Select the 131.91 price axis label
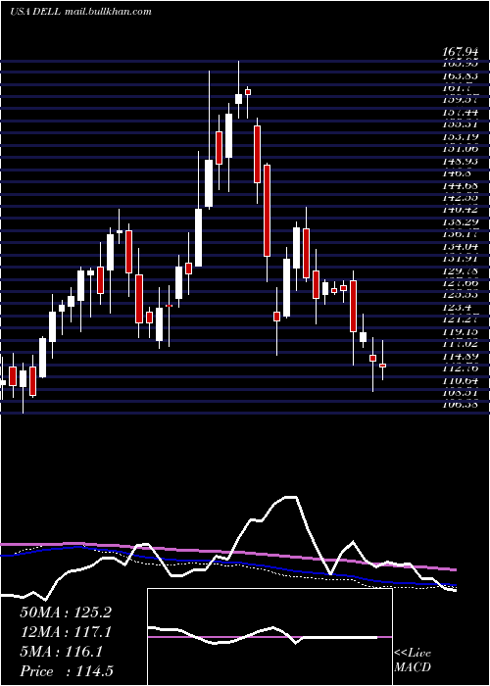The image size is (490, 686). (460, 260)
